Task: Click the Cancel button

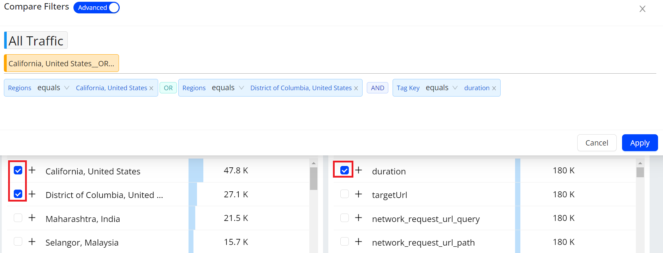Action: point(597,143)
